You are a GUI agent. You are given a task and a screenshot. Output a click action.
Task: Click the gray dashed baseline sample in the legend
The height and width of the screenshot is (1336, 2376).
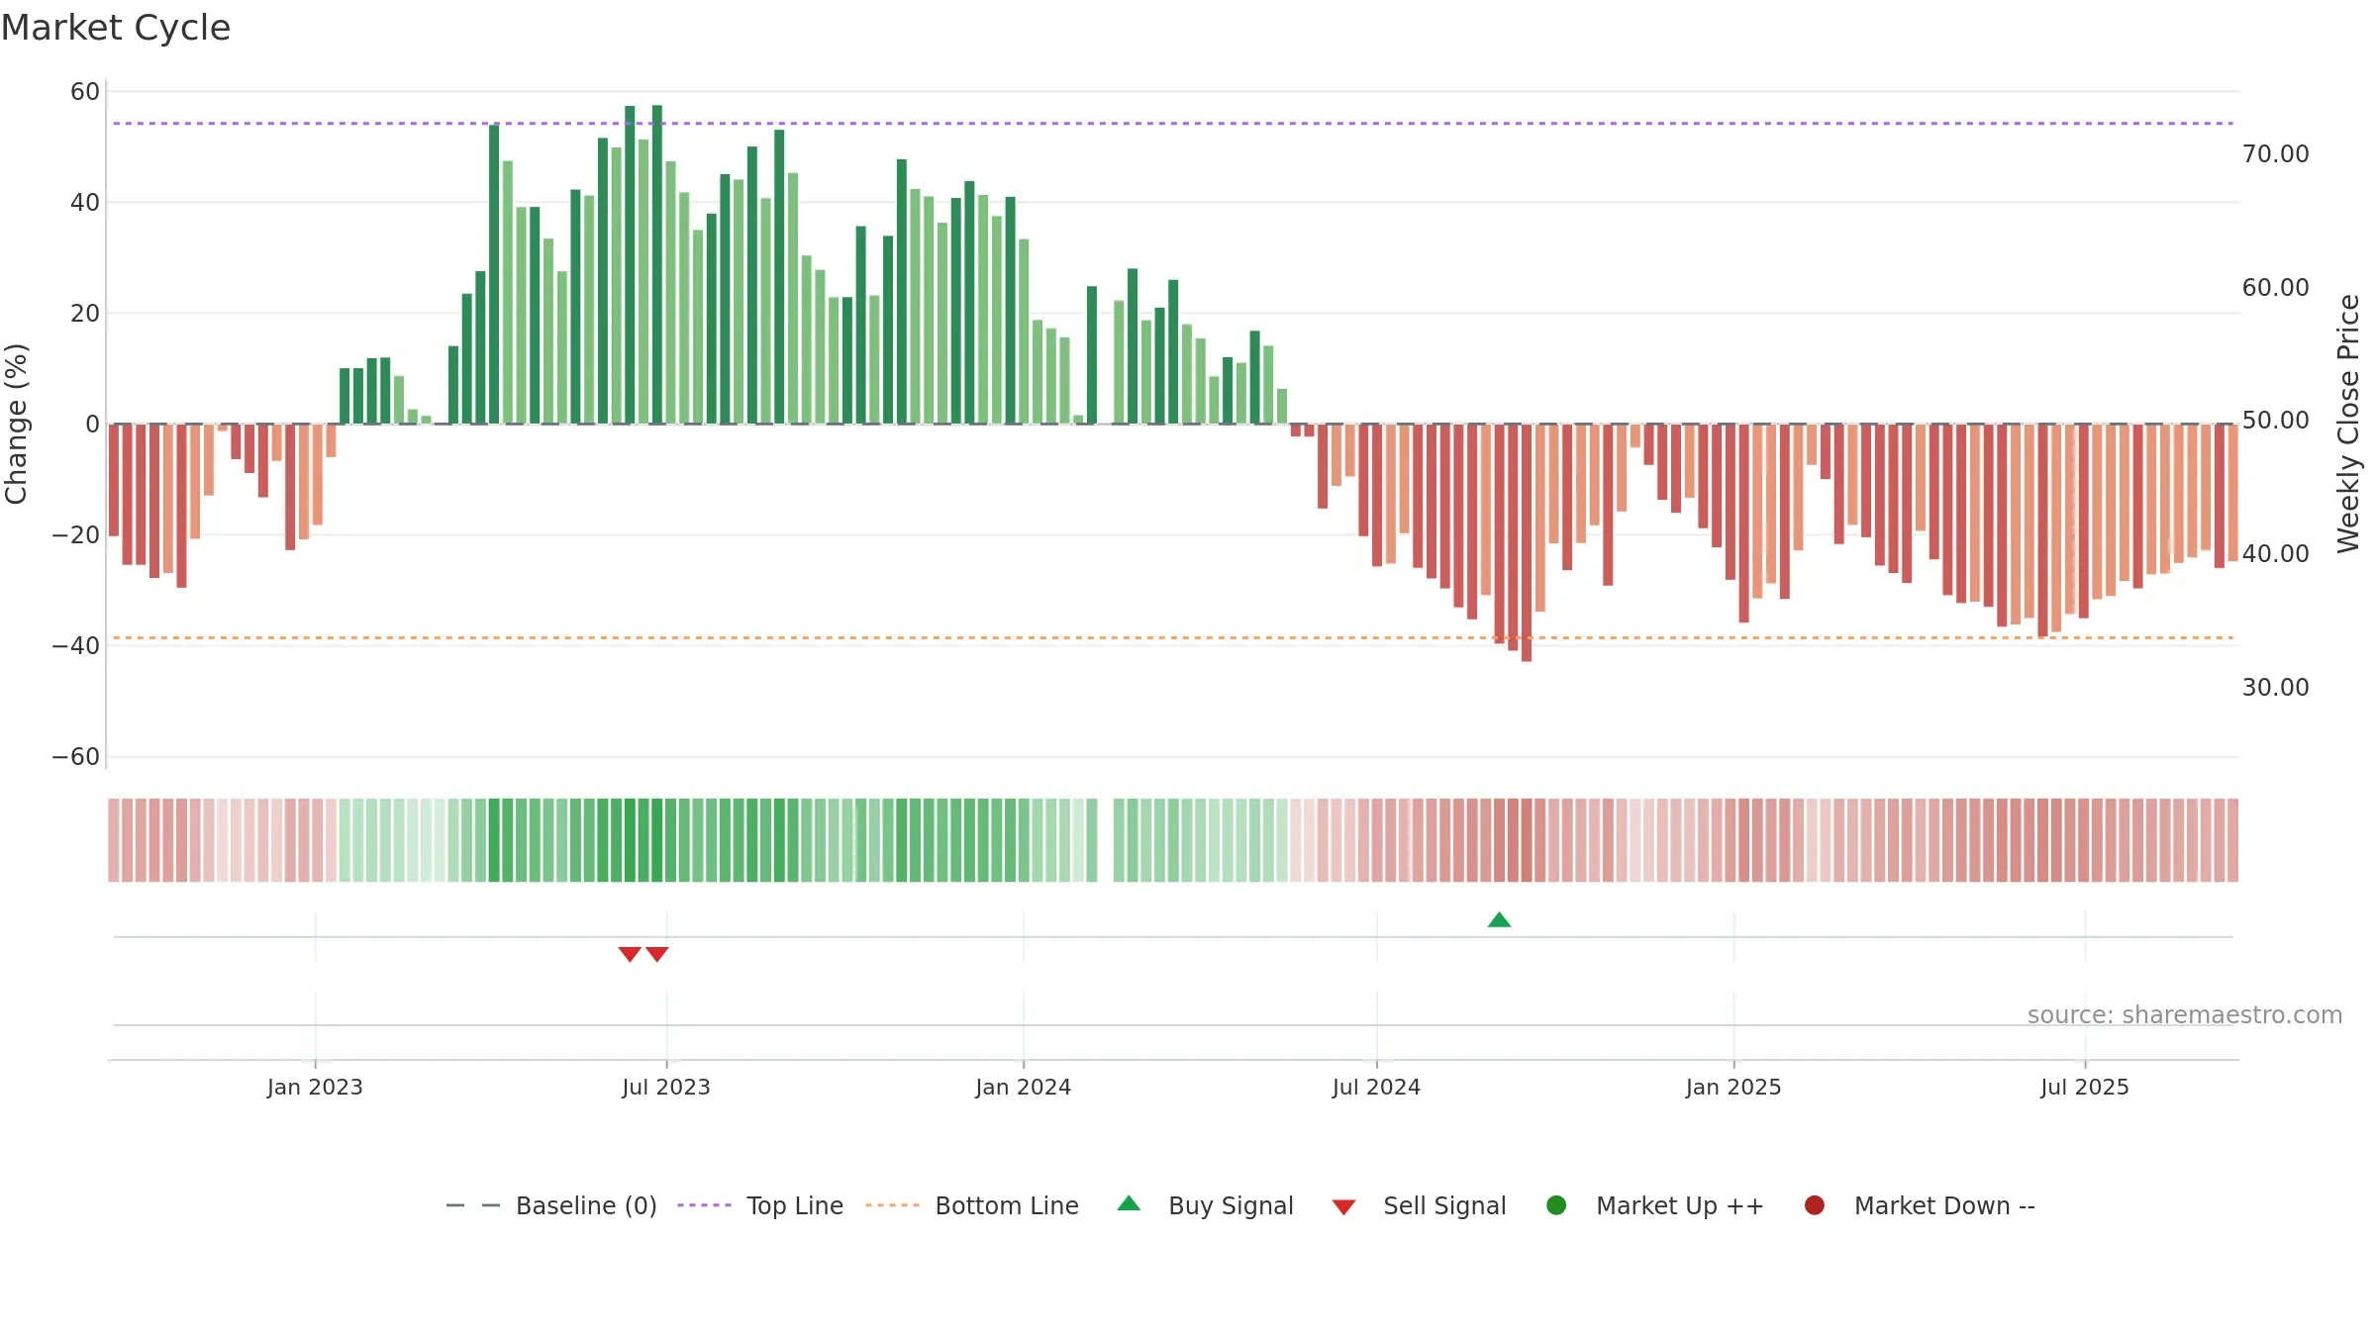pyautogui.click(x=473, y=1205)
